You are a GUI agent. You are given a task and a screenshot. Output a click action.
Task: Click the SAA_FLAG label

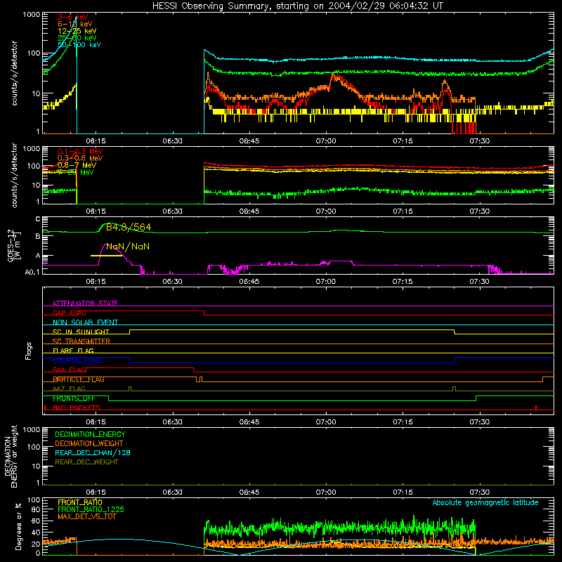click(70, 370)
